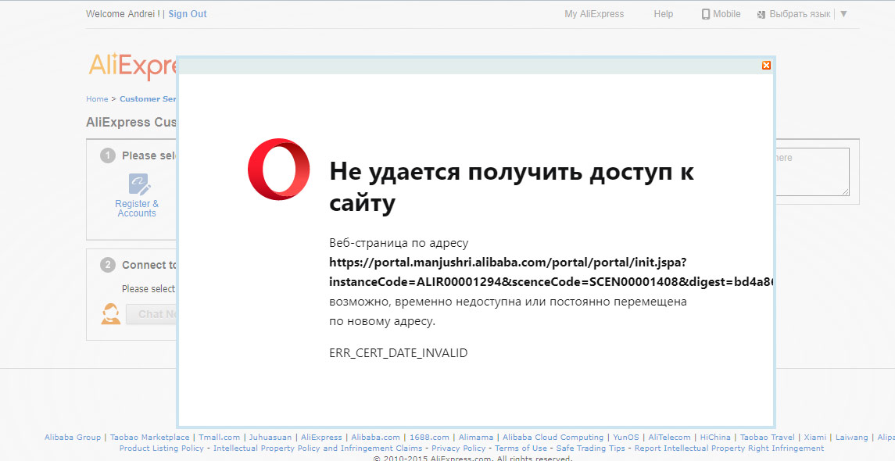Focus the question text area on the right

point(811,172)
